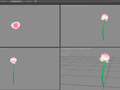
Task: Click the yellow Polys statistics text
Action: click(65, 54)
